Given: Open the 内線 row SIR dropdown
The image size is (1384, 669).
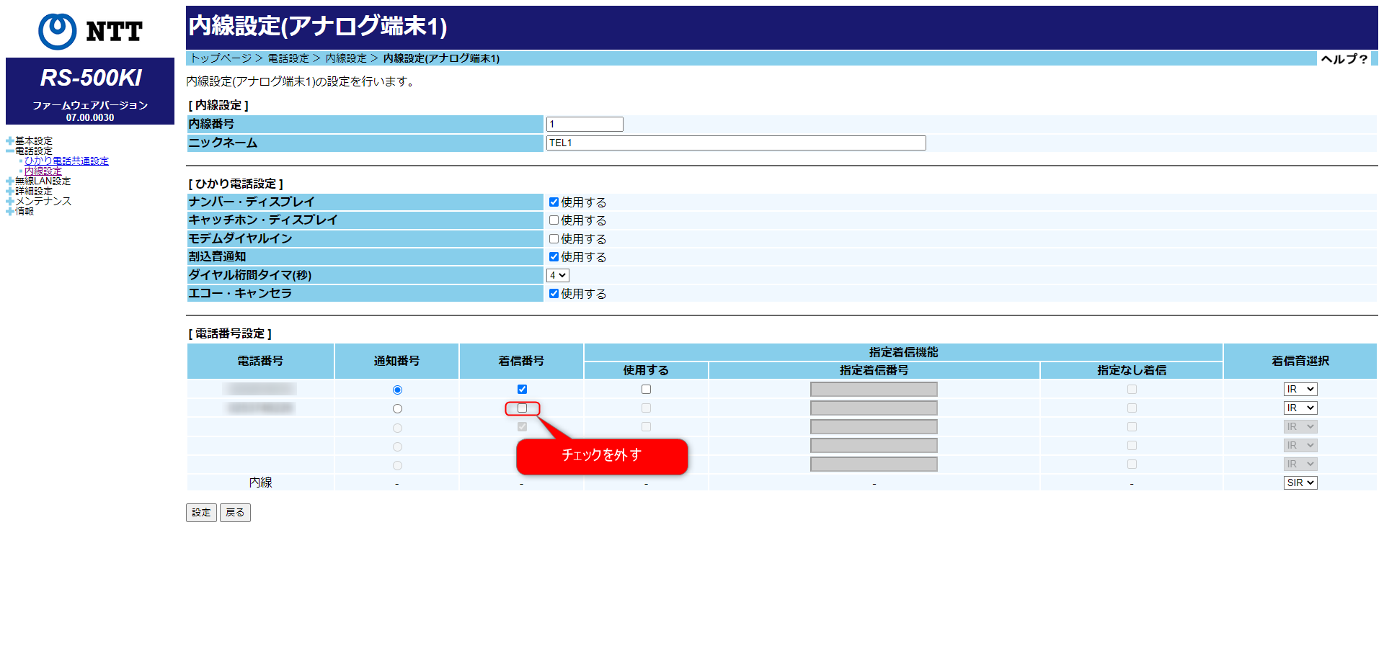Looking at the screenshot, I should 1300,483.
